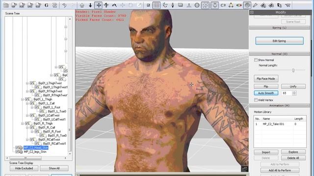Uncheck the Bip01_R_Calf checkbox
Image resolution: width=314 pixels, height=176 pixels.
[31, 128]
